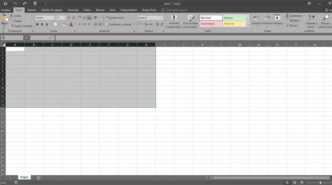Toggle italic K formatting

pos(42,24)
